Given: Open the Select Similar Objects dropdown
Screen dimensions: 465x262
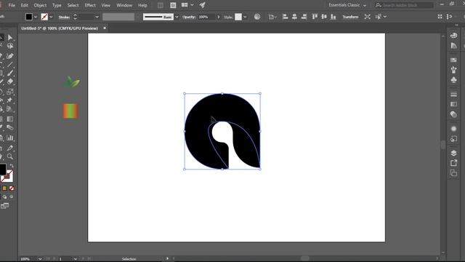Looking at the screenshot, I should (381, 17).
